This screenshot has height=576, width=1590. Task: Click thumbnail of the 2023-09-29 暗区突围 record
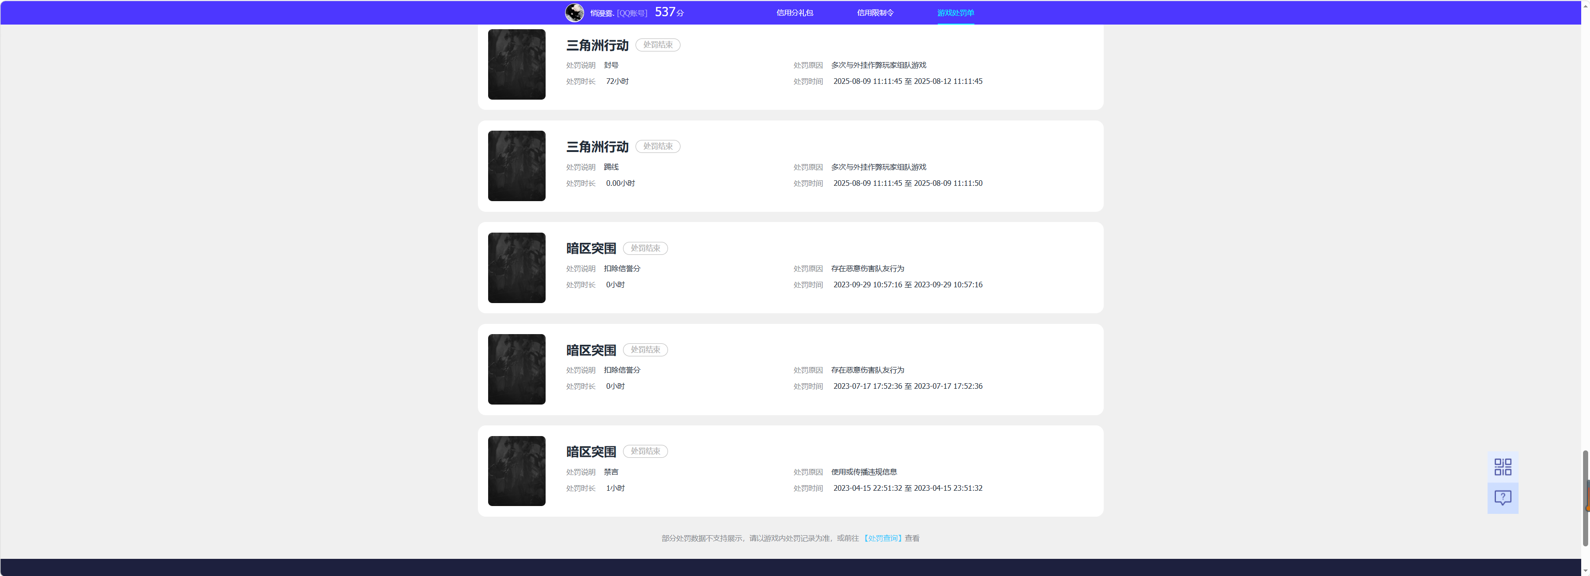tap(516, 268)
